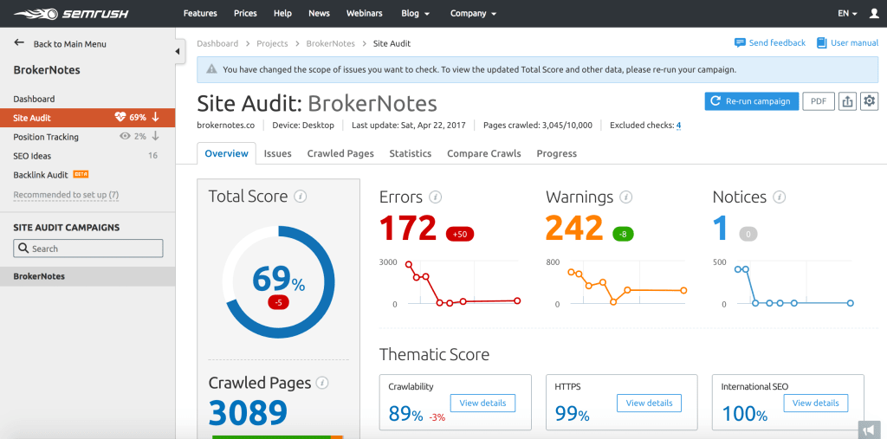View details for International SEO score
Viewport: 887px width, 439px height.
click(816, 403)
